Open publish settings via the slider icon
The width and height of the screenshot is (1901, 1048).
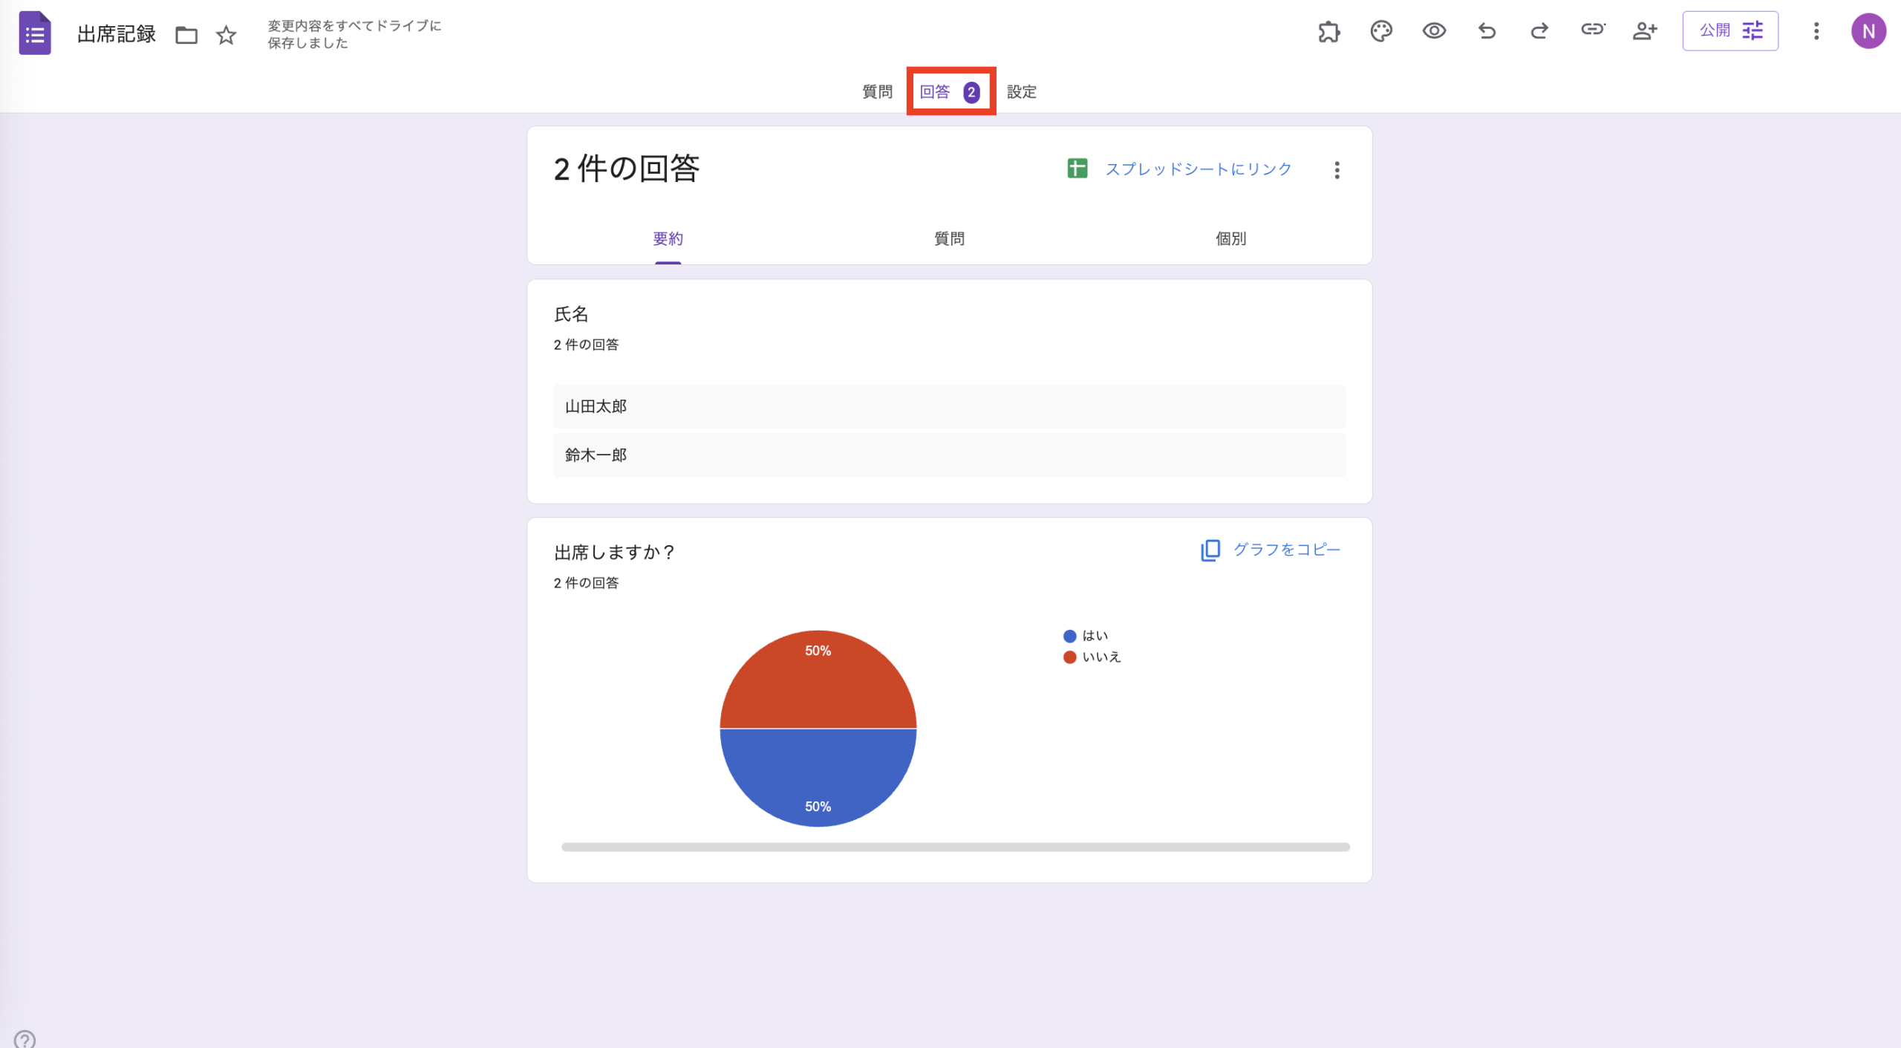pyautogui.click(x=1752, y=30)
